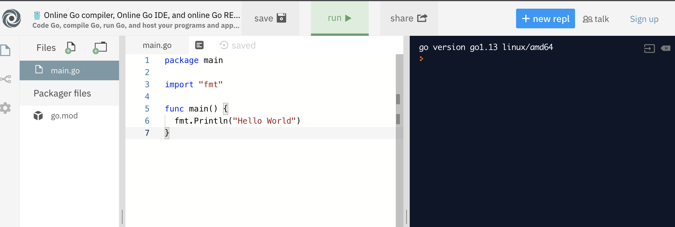Click the editor vertical scrollbar

(x=399, y=140)
